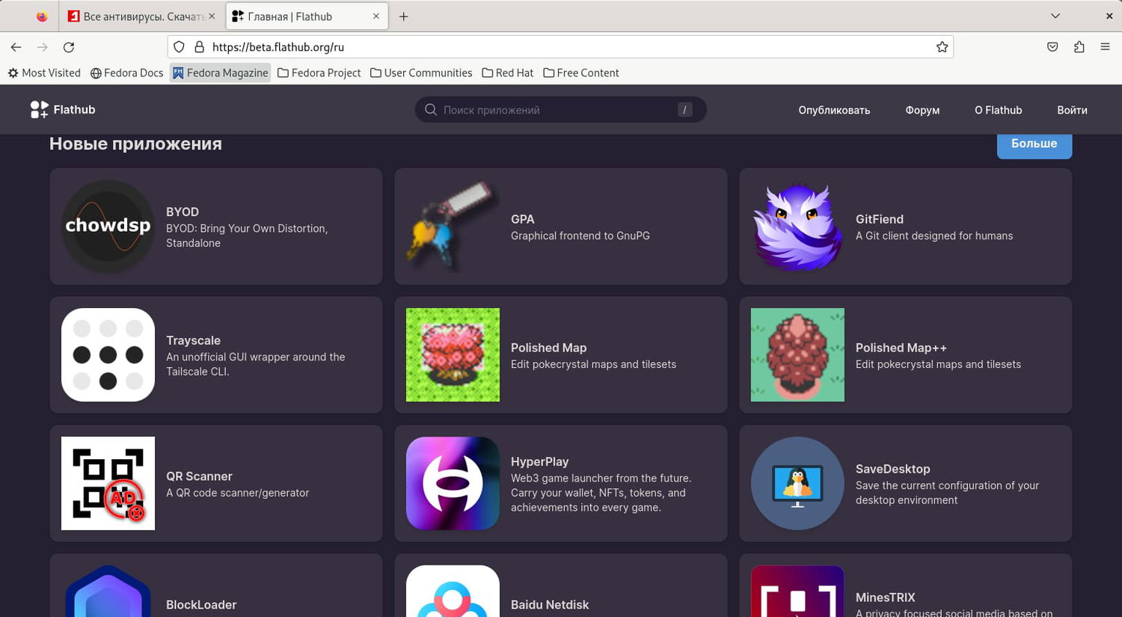The image size is (1122, 617).
Task: Click the GPA app title
Action: (x=522, y=219)
